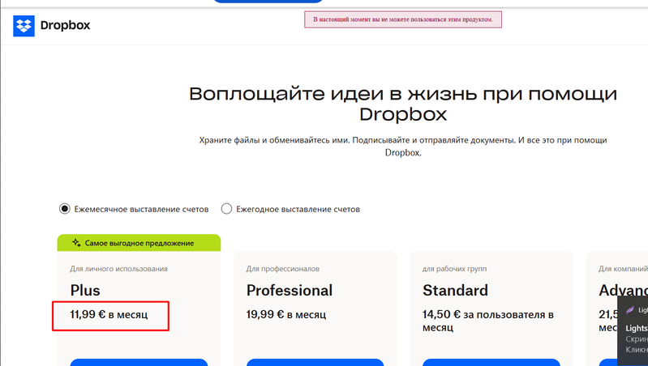Click the Standard plan title
The image size is (648, 366).
(x=455, y=290)
